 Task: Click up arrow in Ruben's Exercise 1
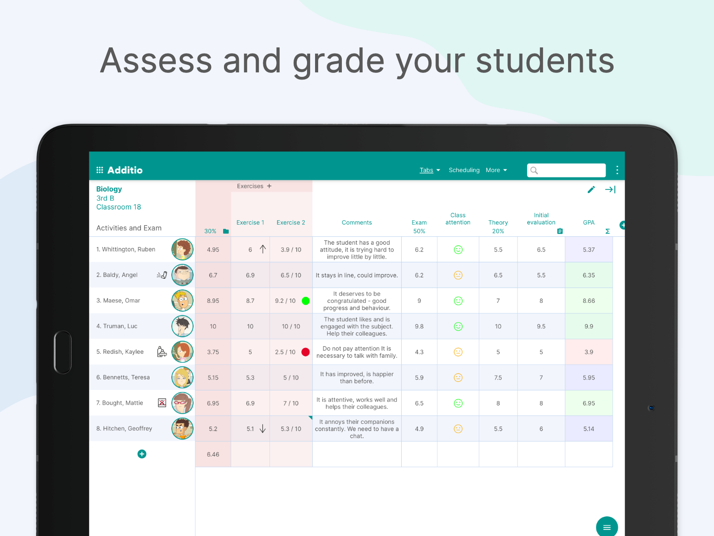(x=263, y=249)
